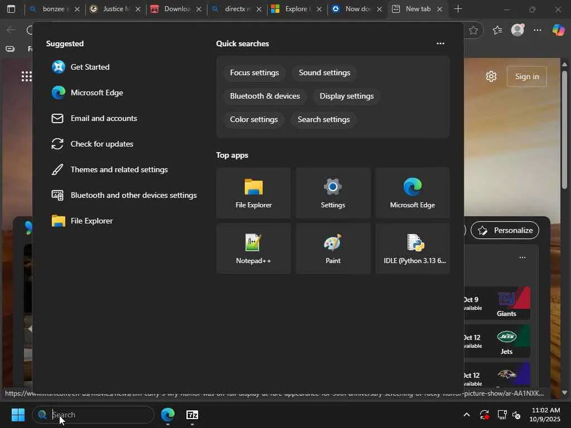Image resolution: width=571 pixels, height=428 pixels.
Task: Click Sign in on the new tab page
Action: (x=526, y=76)
